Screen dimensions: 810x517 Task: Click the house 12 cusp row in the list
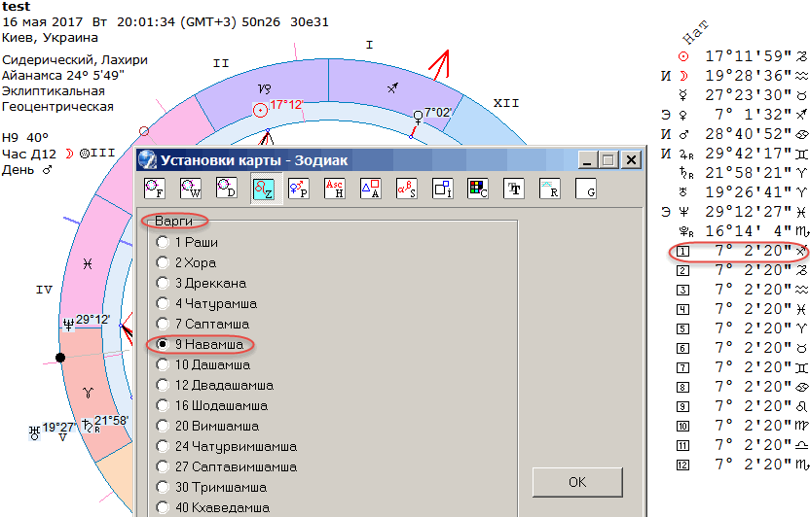(x=742, y=465)
